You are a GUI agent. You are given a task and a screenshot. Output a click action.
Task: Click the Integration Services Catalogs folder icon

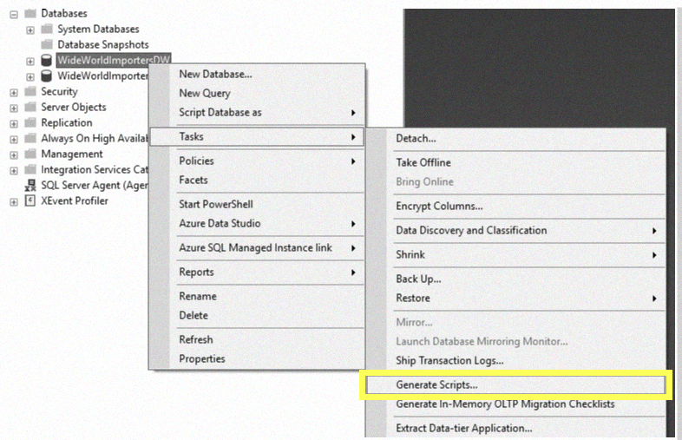pyautogui.click(x=30, y=169)
